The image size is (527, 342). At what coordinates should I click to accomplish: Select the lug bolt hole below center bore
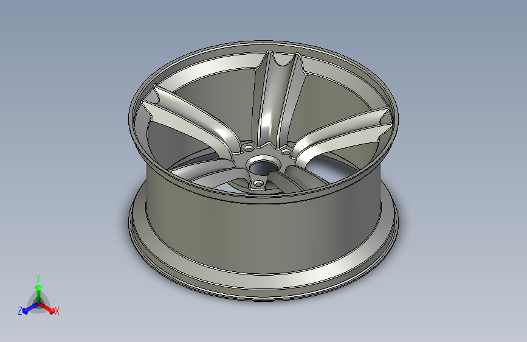(259, 184)
